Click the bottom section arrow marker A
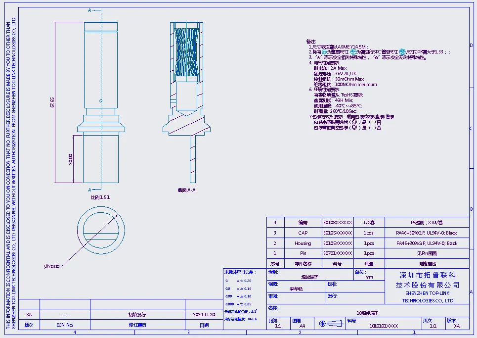Image resolution: width=477 pixels, height=338 pixels. click(x=89, y=190)
